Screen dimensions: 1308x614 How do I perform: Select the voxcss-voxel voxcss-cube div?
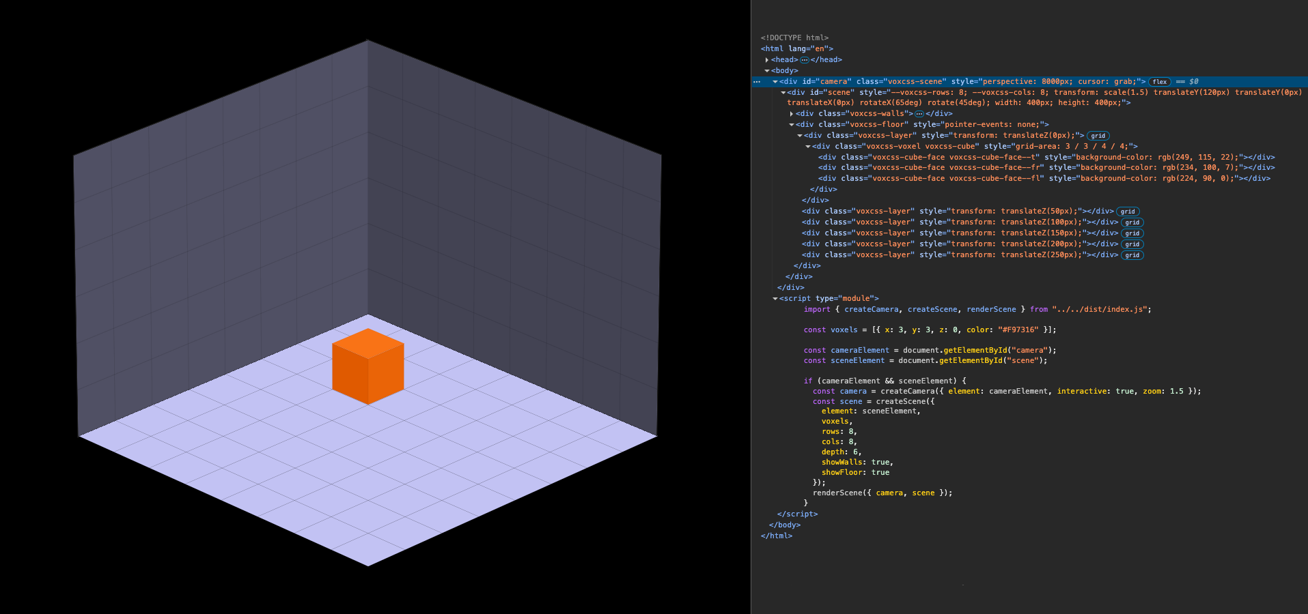point(888,146)
